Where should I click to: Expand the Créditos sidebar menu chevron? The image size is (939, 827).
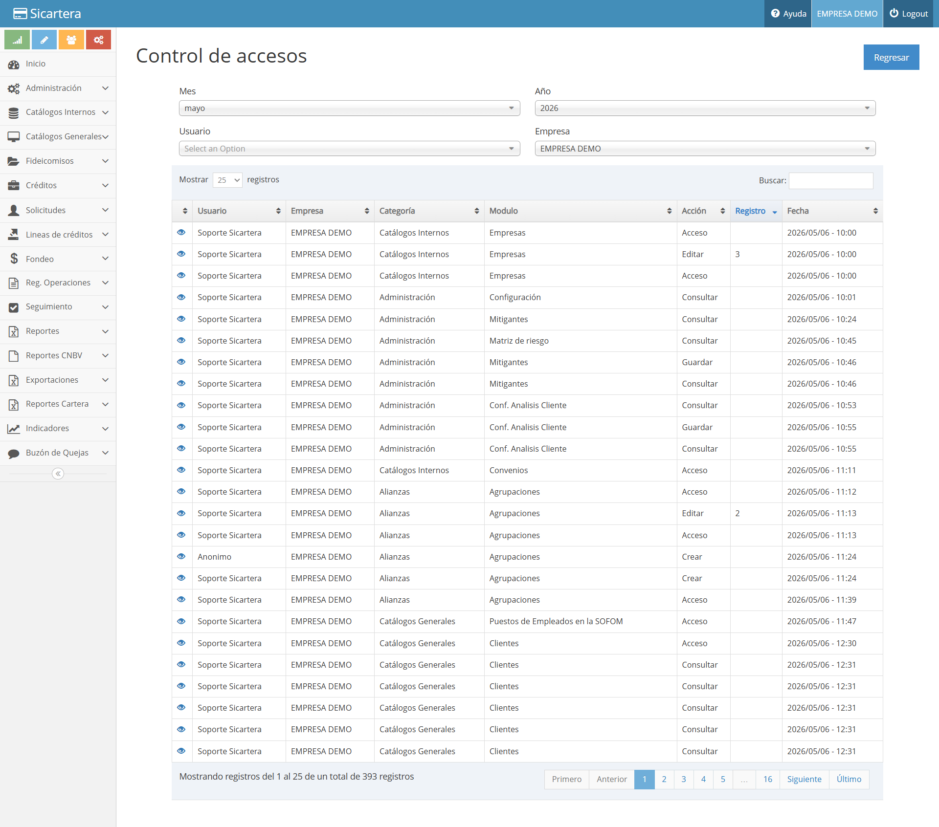point(105,186)
